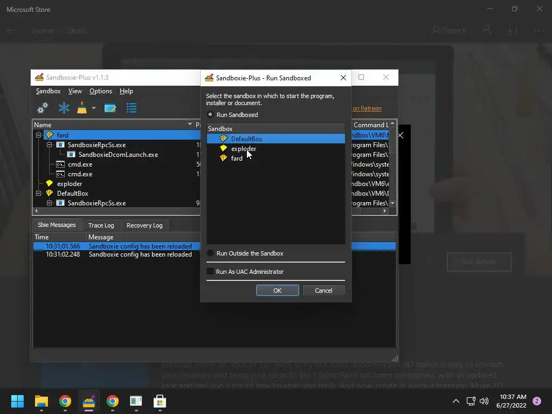Open taskbar clock showing 10:37 AM
This screenshot has height=414, width=552.
pyautogui.click(x=511, y=401)
